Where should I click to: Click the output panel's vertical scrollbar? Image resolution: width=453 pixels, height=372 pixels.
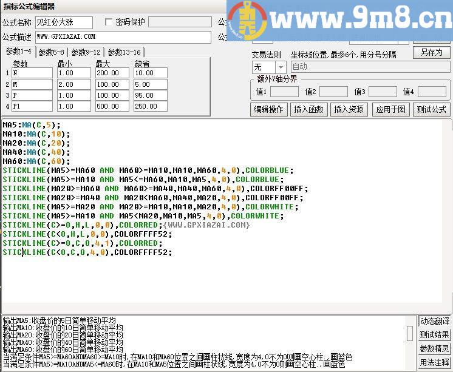[x=410, y=334]
